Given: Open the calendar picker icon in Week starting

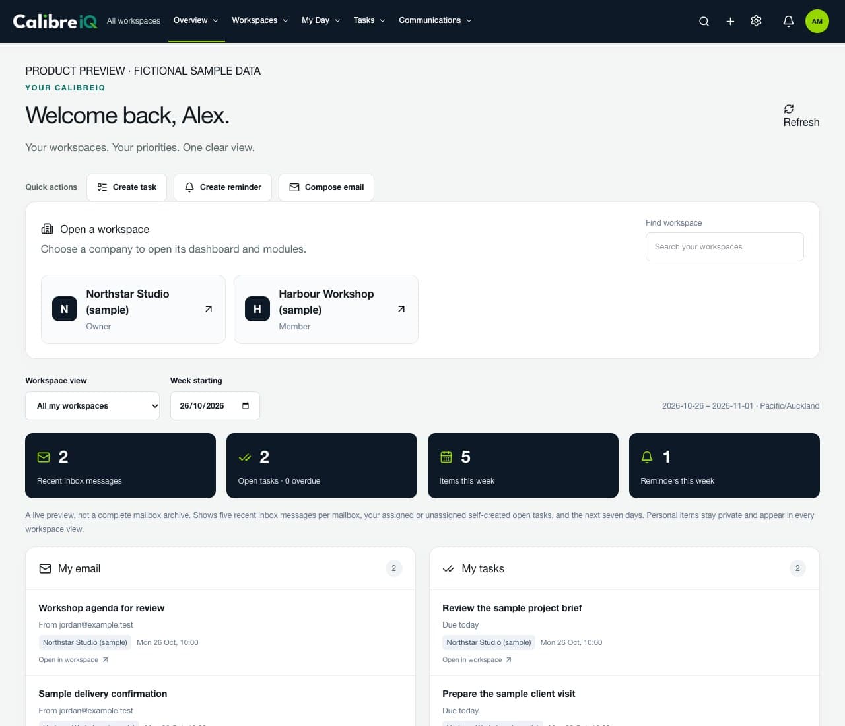Looking at the screenshot, I should [246, 406].
